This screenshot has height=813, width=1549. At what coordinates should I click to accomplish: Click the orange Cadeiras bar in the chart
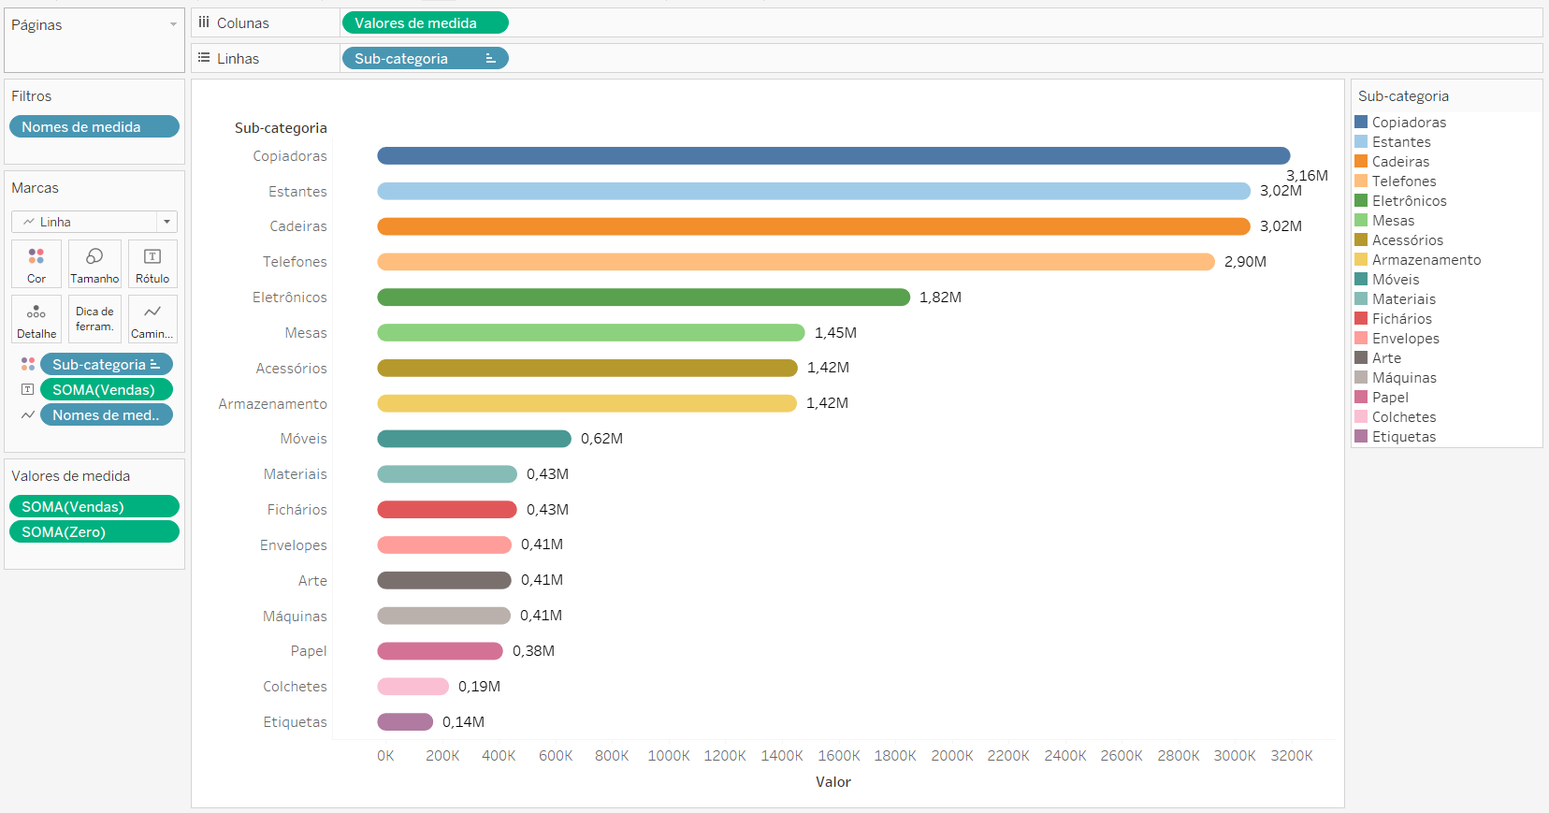tap(814, 226)
